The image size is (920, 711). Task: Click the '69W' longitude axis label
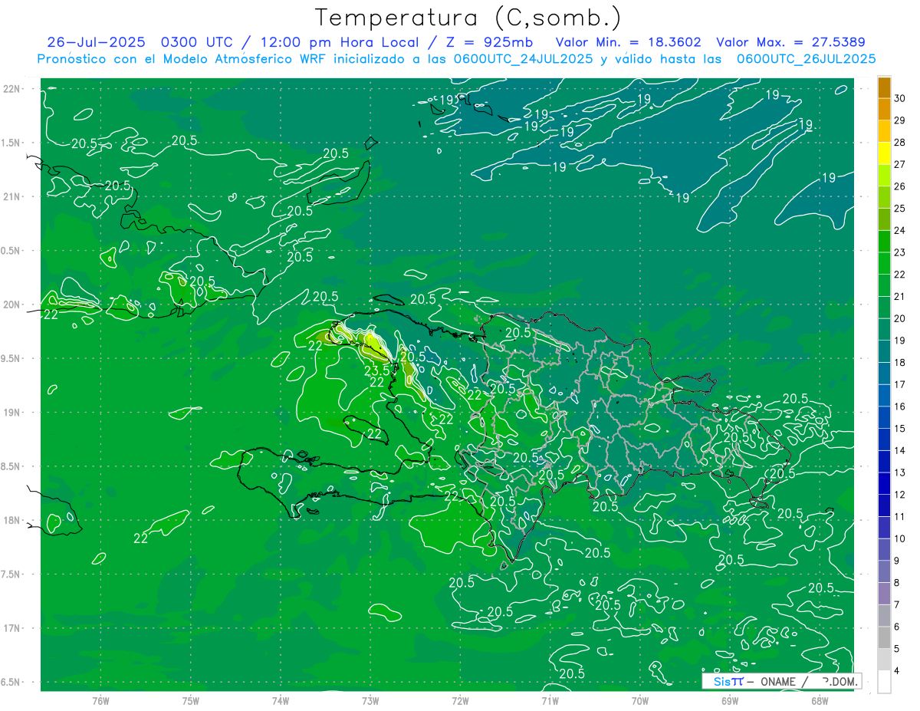(x=730, y=700)
